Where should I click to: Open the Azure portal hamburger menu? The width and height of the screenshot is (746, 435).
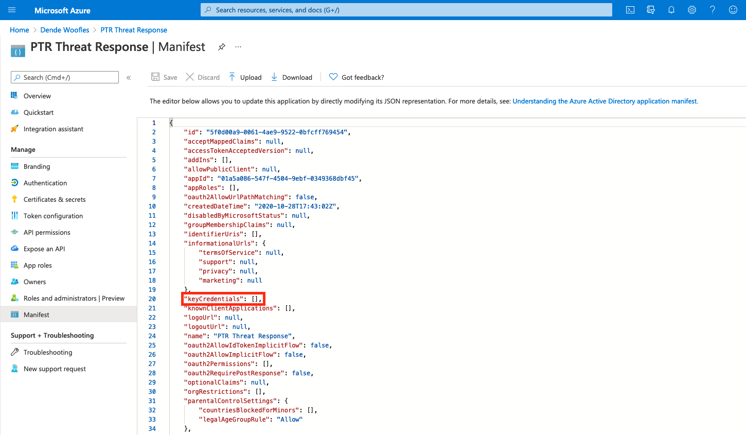(12, 10)
